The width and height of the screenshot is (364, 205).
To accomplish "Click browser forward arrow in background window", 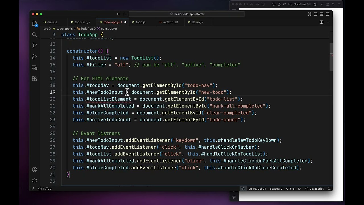I will 257,4.
